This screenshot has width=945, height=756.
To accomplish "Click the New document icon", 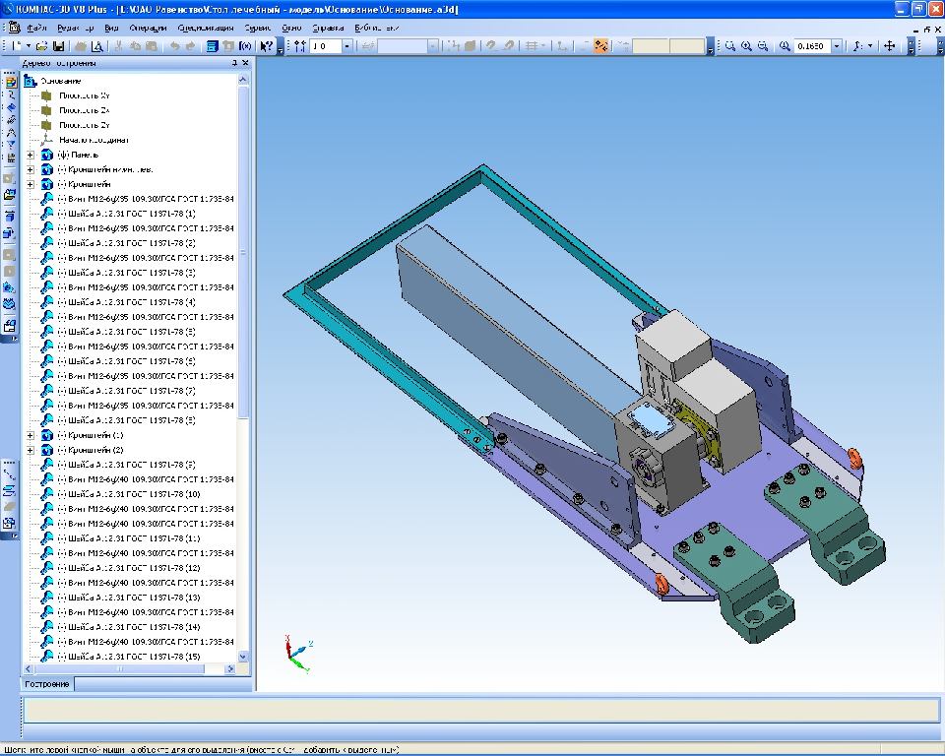I will (17, 46).
